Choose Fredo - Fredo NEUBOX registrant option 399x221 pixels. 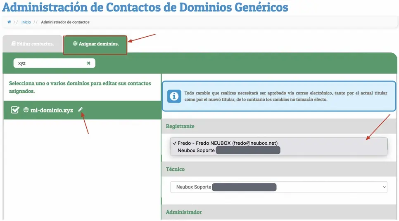coord(279,143)
